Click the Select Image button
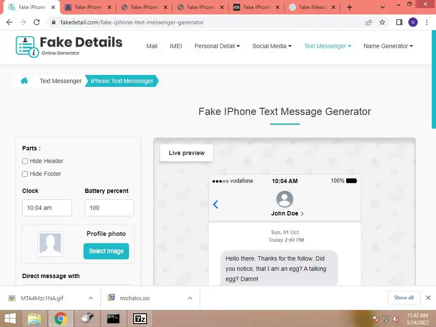Image resolution: width=436 pixels, height=327 pixels. pyautogui.click(x=106, y=251)
